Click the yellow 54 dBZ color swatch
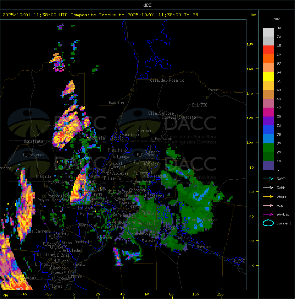 click(x=268, y=77)
